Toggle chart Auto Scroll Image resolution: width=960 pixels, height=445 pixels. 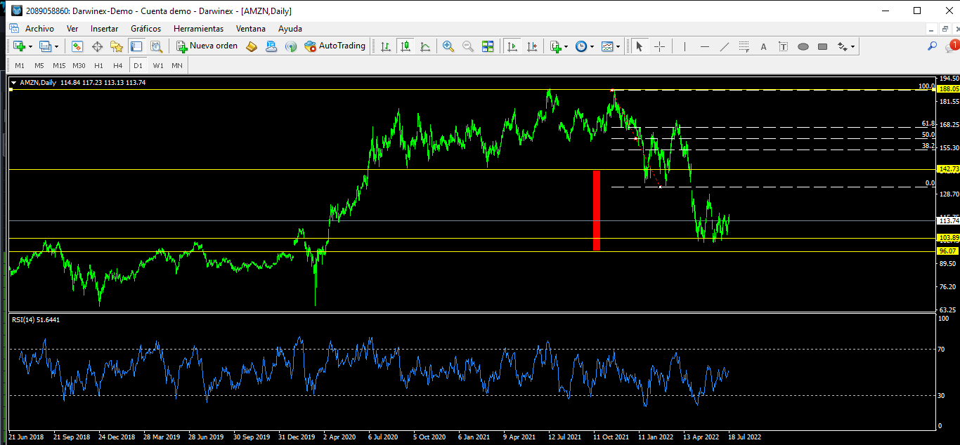[x=512, y=46]
